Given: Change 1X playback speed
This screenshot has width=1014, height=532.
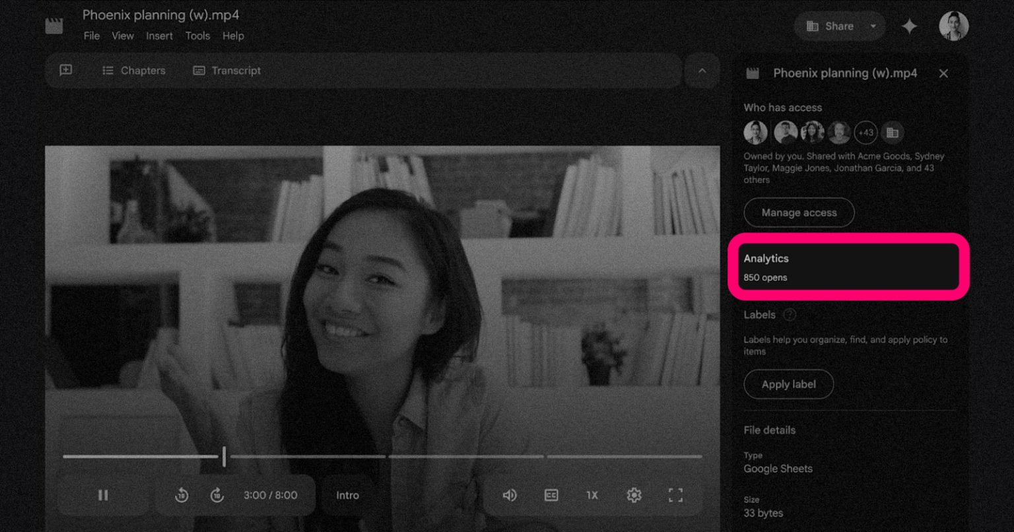Looking at the screenshot, I should click(592, 495).
